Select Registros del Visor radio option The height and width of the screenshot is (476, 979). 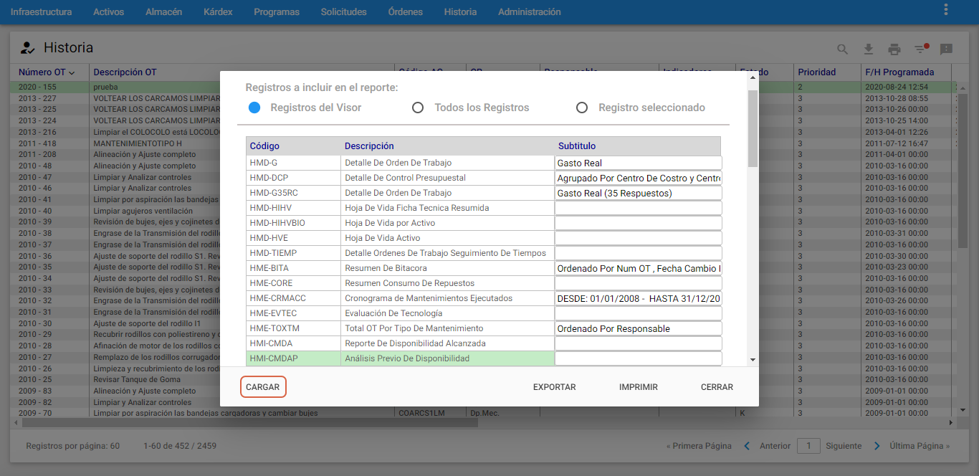point(254,108)
